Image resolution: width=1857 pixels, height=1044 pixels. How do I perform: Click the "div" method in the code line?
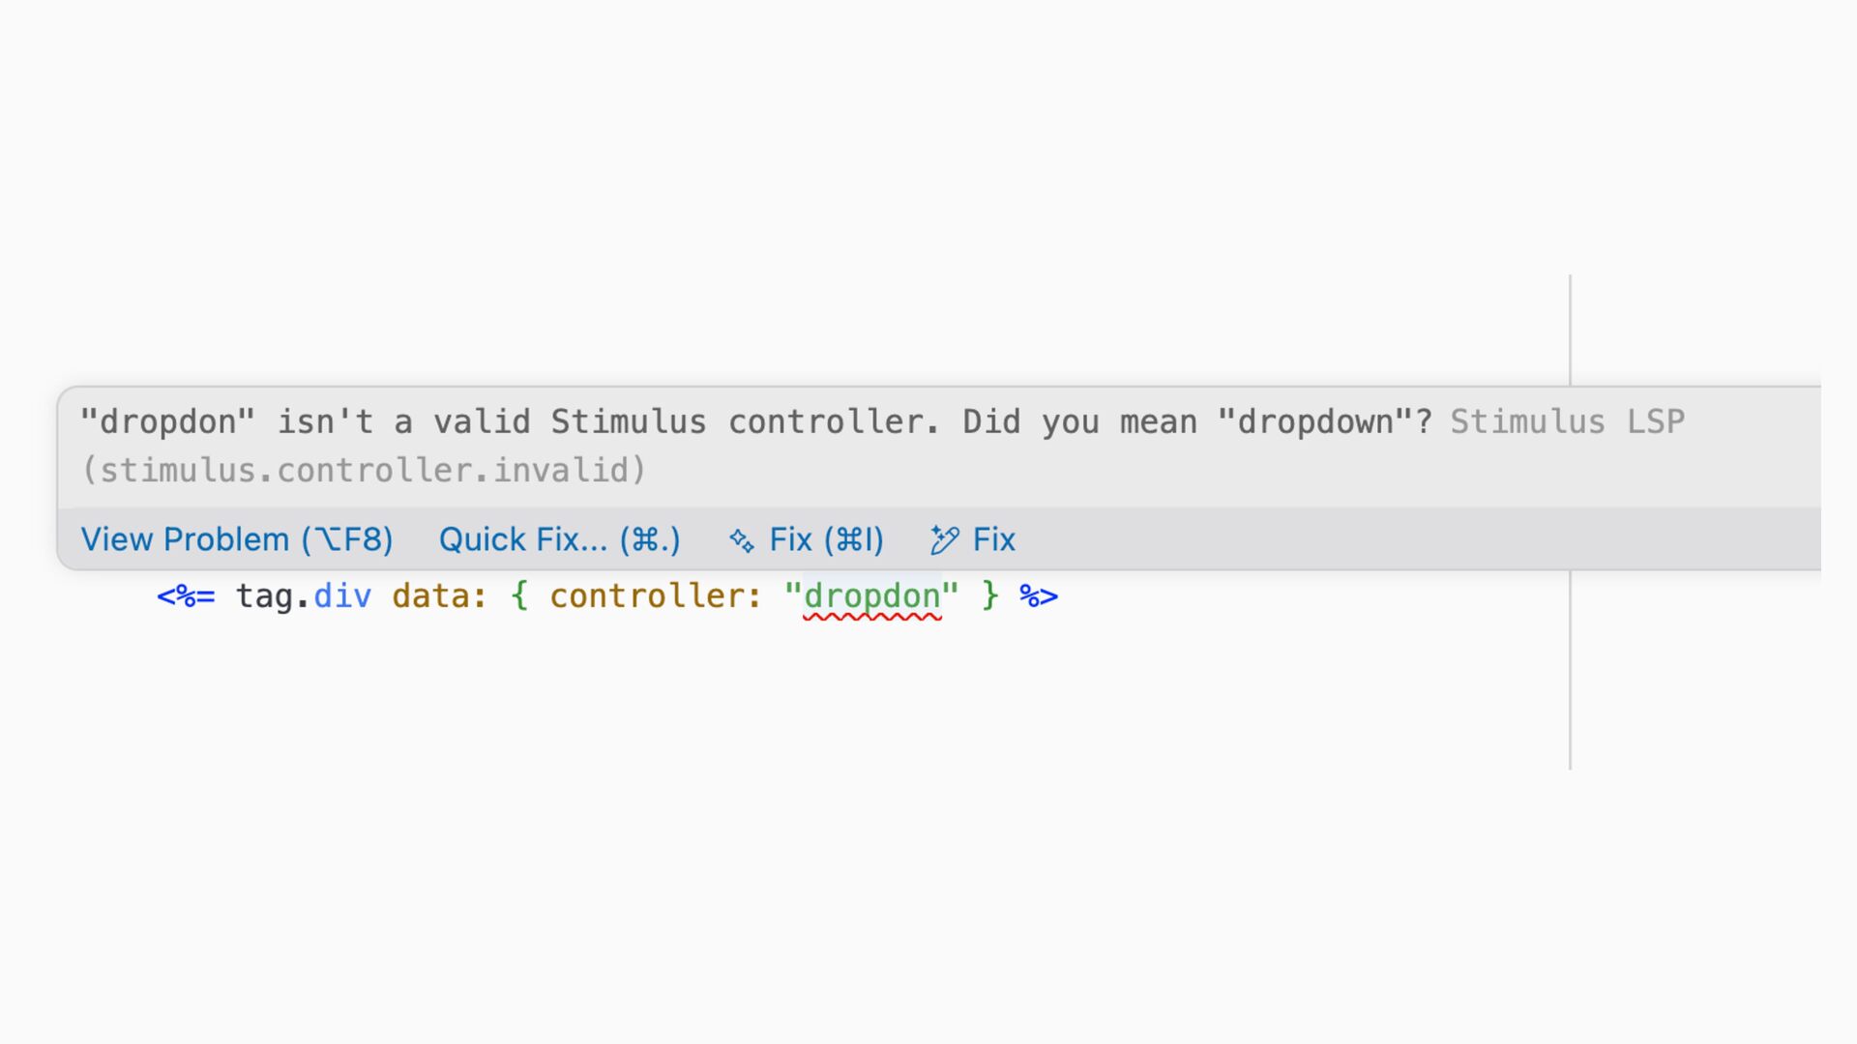342,596
